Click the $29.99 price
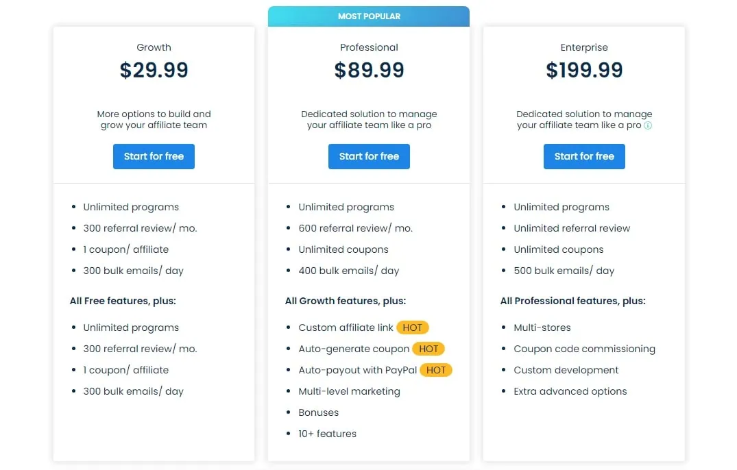This screenshot has width=737, height=470. tap(154, 71)
